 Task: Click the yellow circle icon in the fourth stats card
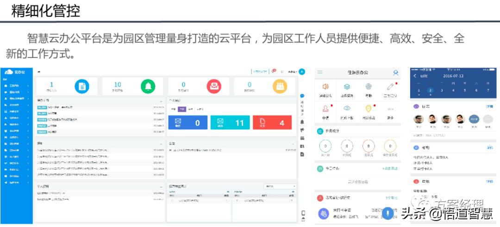[x=279, y=86]
